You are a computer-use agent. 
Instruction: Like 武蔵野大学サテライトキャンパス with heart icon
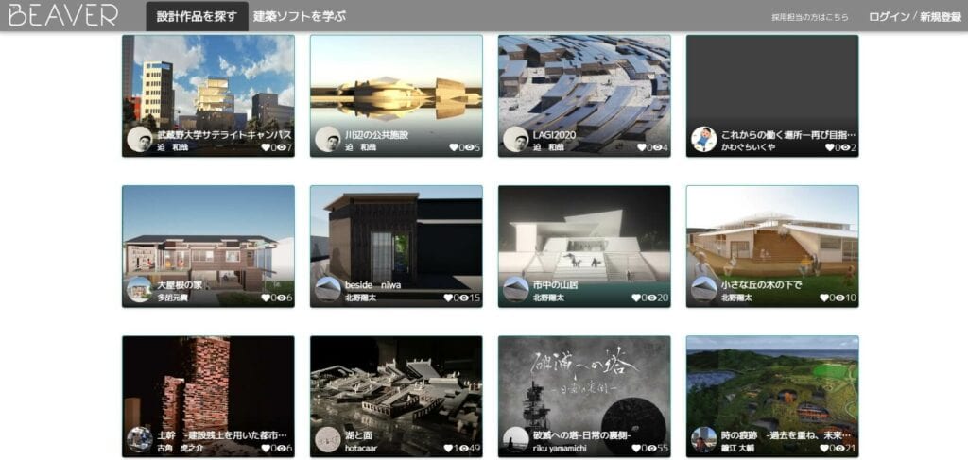(266, 147)
